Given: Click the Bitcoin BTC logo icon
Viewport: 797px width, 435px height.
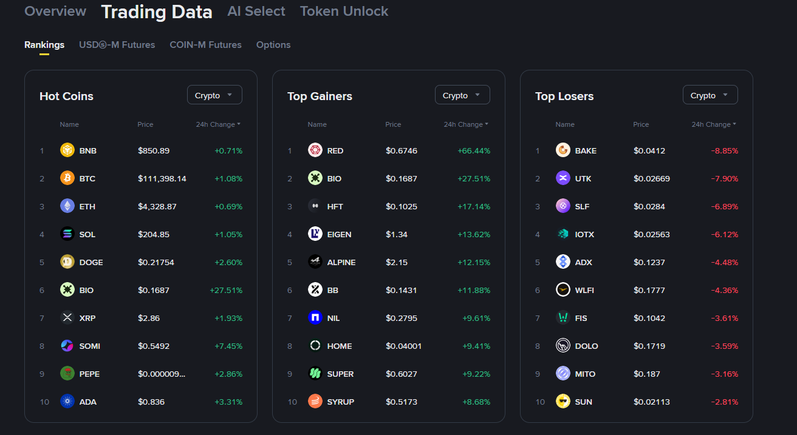Looking at the screenshot, I should (x=67, y=178).
